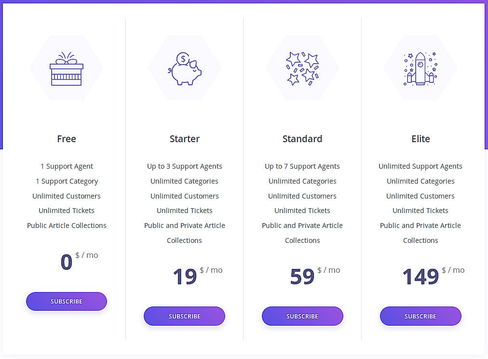
Task: Select the Starter plan title
Action: [x=185, y=139]
